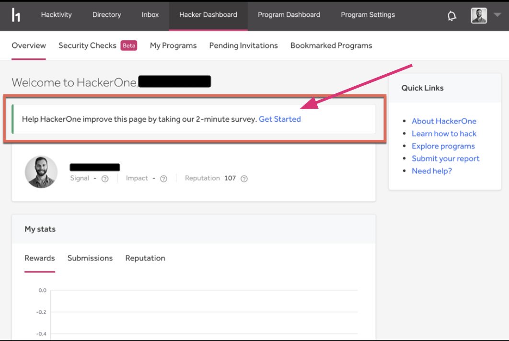Click the Signal label in the profile card
This screenshot has width=509, height=341.
(x=80, y=178)
